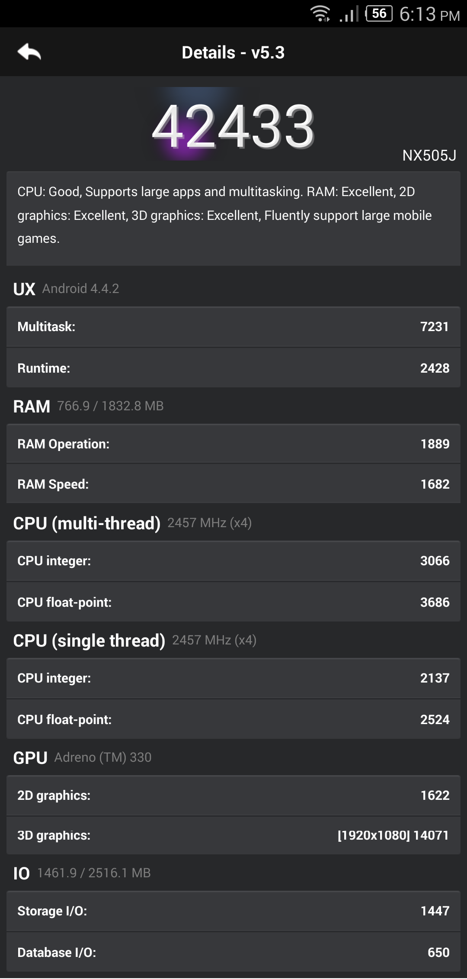Tap the Wi-Fi status icon
The image size is (467, 979).
[x=320, y=14]
